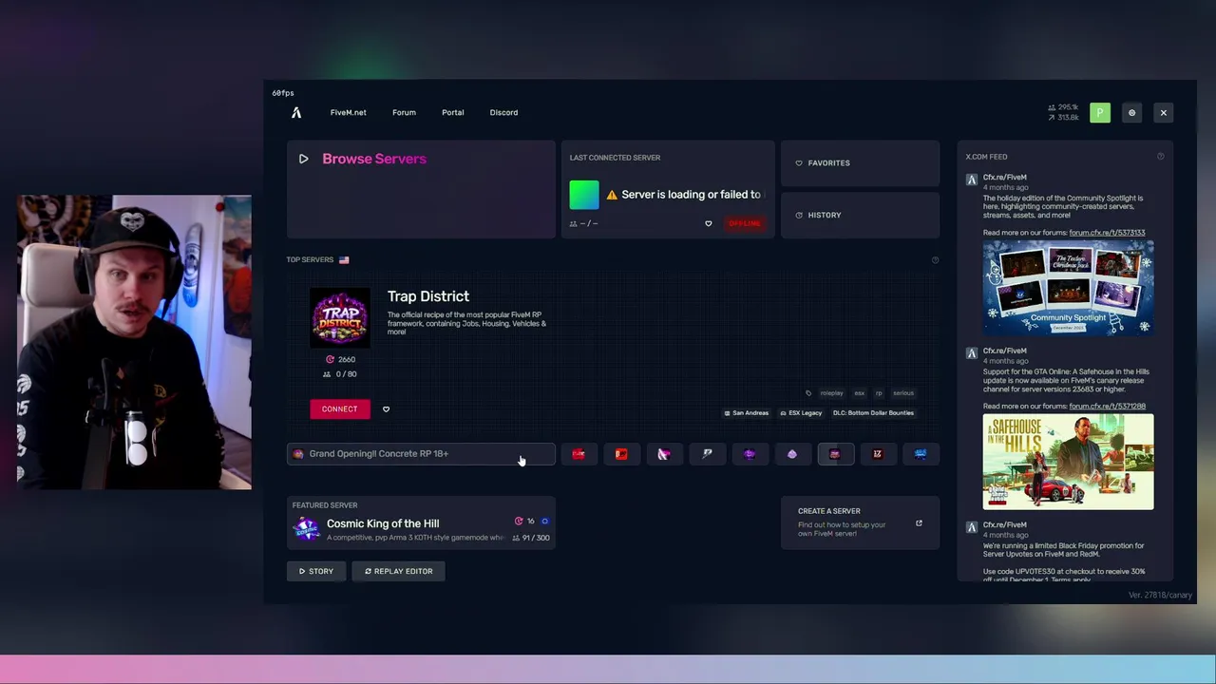Screen dimensions: 1216x684
Task: Open the Portal menu item
Action: [452, 113]
